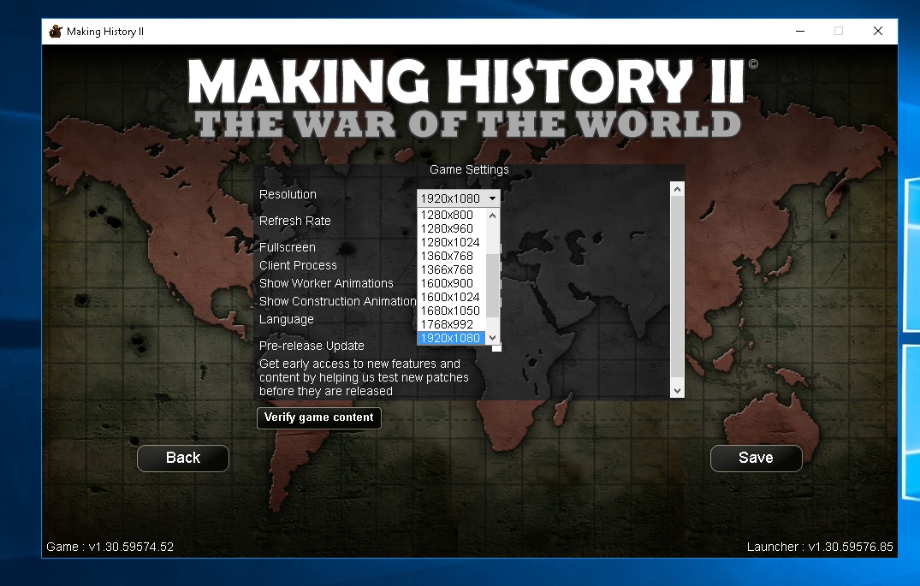Screen dimensions: 920x586
Task: Choose 1600x1024 resolution entry
Action: point(451,297)
